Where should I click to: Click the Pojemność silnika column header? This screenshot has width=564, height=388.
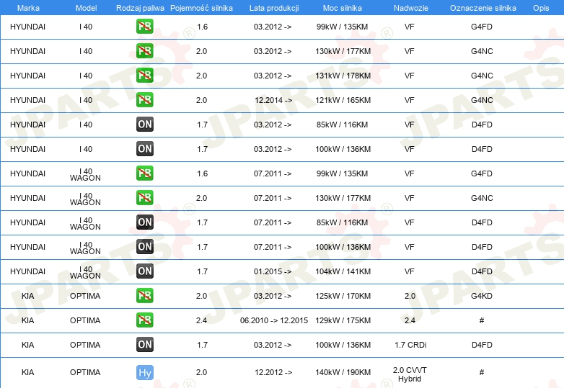click(201, 8)
